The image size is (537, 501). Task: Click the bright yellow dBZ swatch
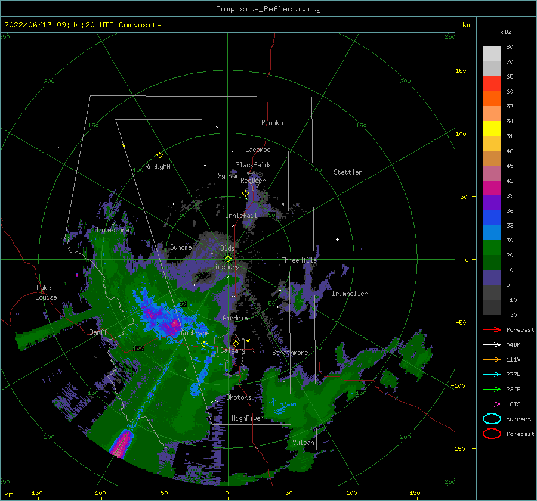pyautogui.click(x=492, y=128)
